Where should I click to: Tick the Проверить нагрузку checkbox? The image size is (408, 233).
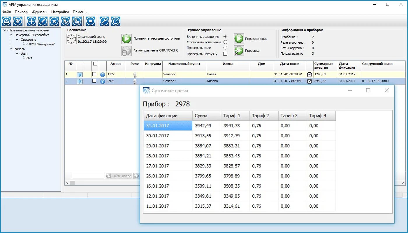pyautogui.click(x=225, y=54)
